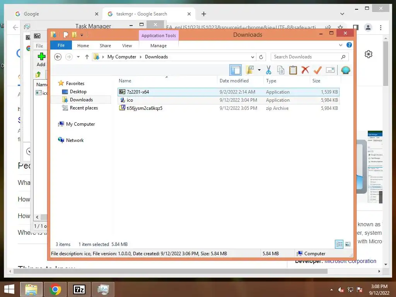Sort files by the Date modified column header
Image resolution: width=396 pixels, height=297 pixels.
coord(240,80)
